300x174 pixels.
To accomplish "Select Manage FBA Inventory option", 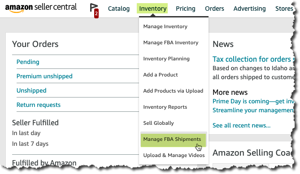I will pyautogui.click(x=171, y=42).
